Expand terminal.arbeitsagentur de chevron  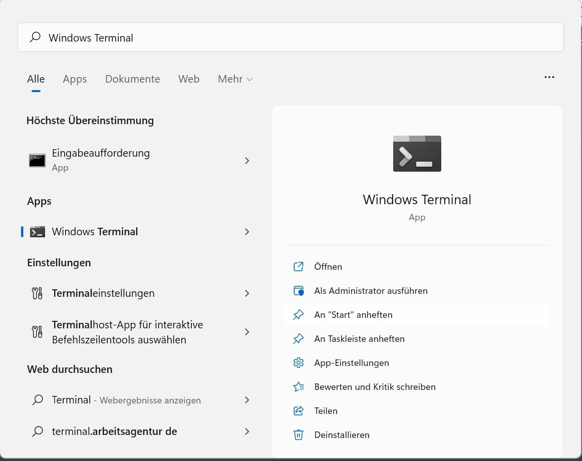(x=247, y=431)
